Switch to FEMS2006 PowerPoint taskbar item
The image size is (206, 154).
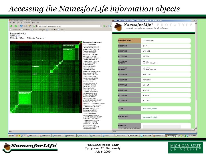pyautogui.click(x=45, y=136)
